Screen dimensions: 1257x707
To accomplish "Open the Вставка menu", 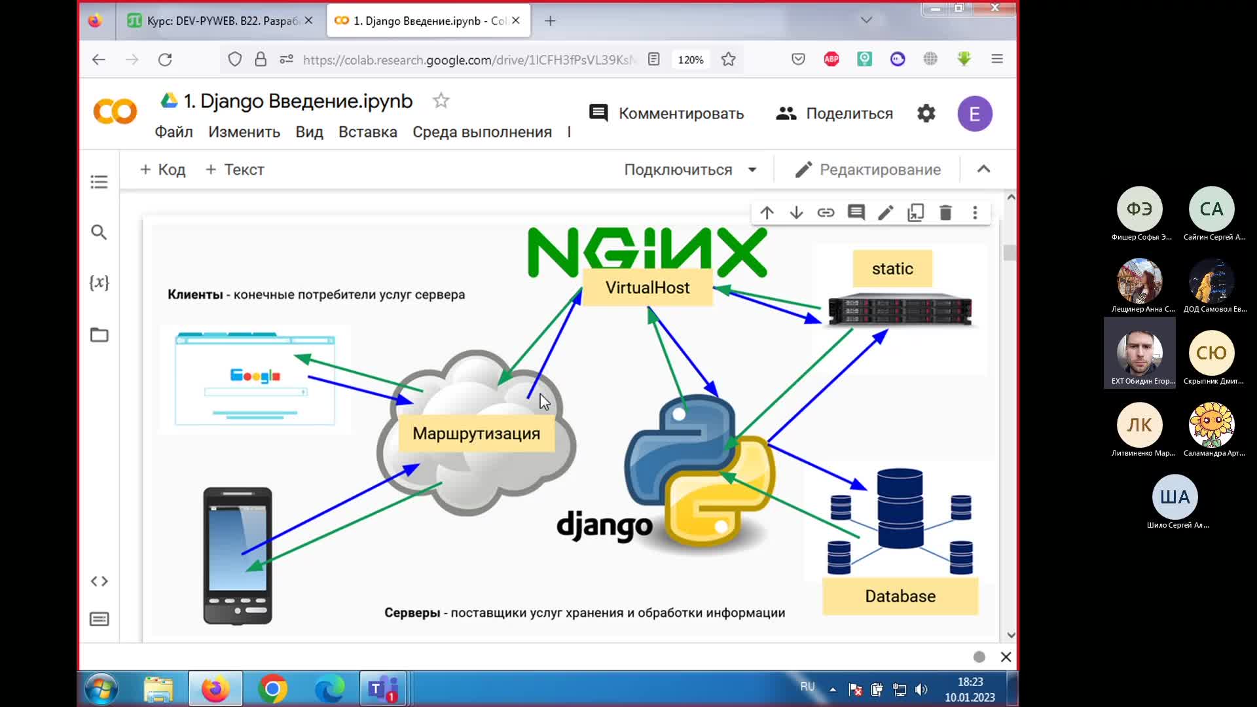I will (368, 132).
